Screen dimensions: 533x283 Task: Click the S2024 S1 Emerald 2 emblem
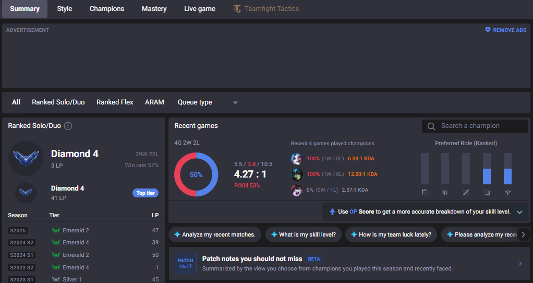click(x=56, y=255)
